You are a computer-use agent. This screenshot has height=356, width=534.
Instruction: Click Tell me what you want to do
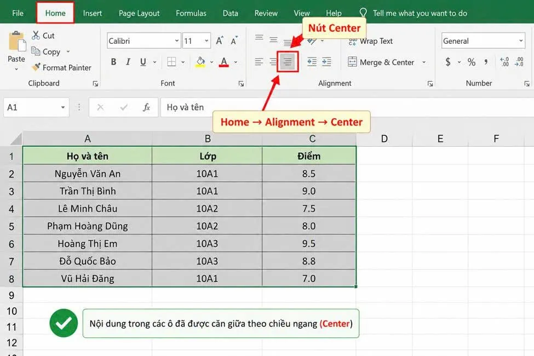point(420,13)
